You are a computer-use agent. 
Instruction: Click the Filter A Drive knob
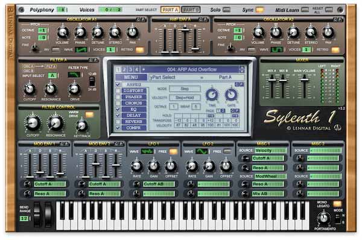coord(74,89)
